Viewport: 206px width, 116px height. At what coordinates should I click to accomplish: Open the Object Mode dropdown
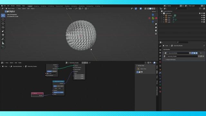tap(11, 9)
